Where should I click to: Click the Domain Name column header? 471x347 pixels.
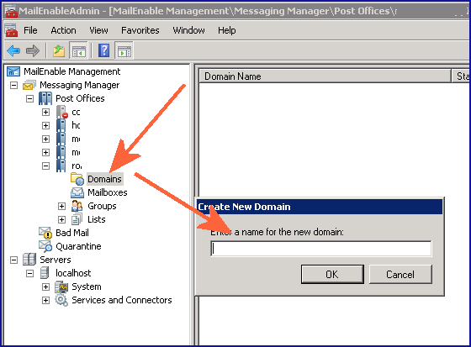click(x=325, y=76)
